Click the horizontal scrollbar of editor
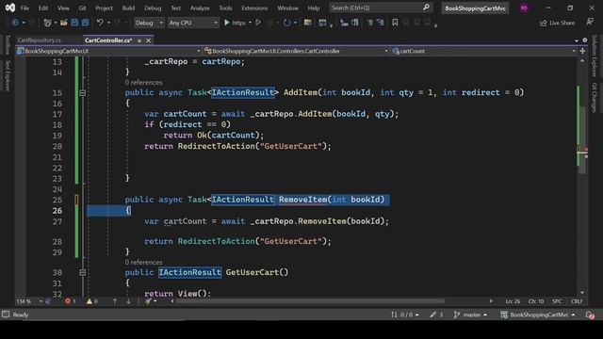This screenshot has width=603, height=339. 310,301
